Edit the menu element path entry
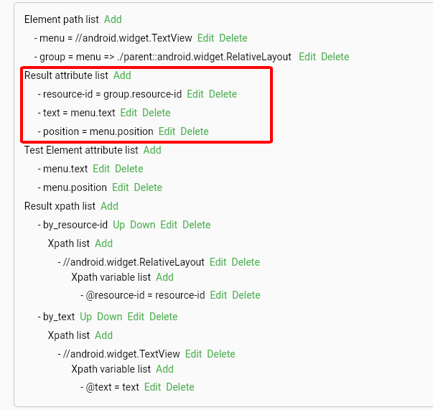Image resolution: width=433 pixels, height=410 pixels. coord(205,38)
